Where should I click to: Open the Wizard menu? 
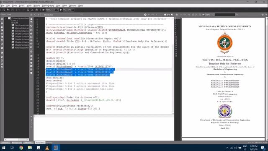[37, 5]
